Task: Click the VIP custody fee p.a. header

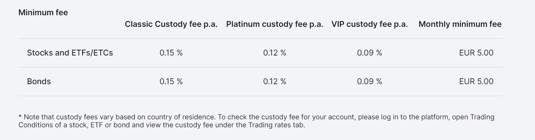Action: click(370, 24)
